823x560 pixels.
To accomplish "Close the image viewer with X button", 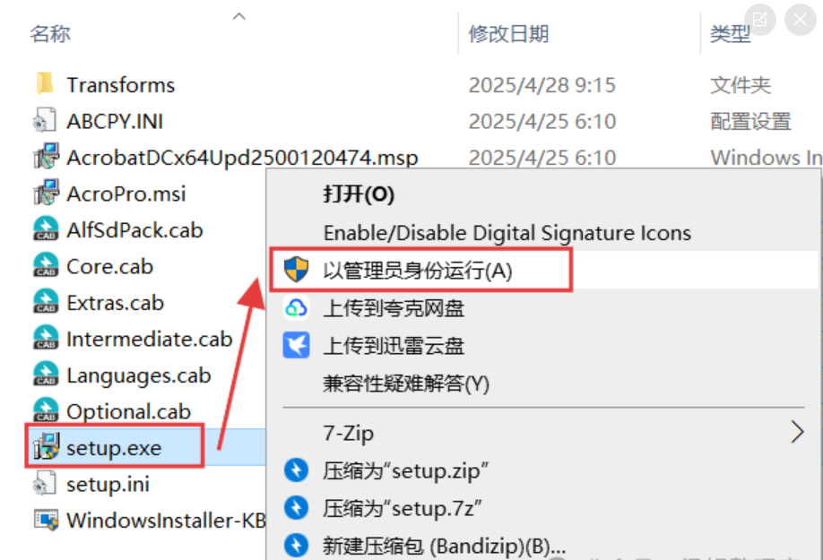I will point(800,20).
